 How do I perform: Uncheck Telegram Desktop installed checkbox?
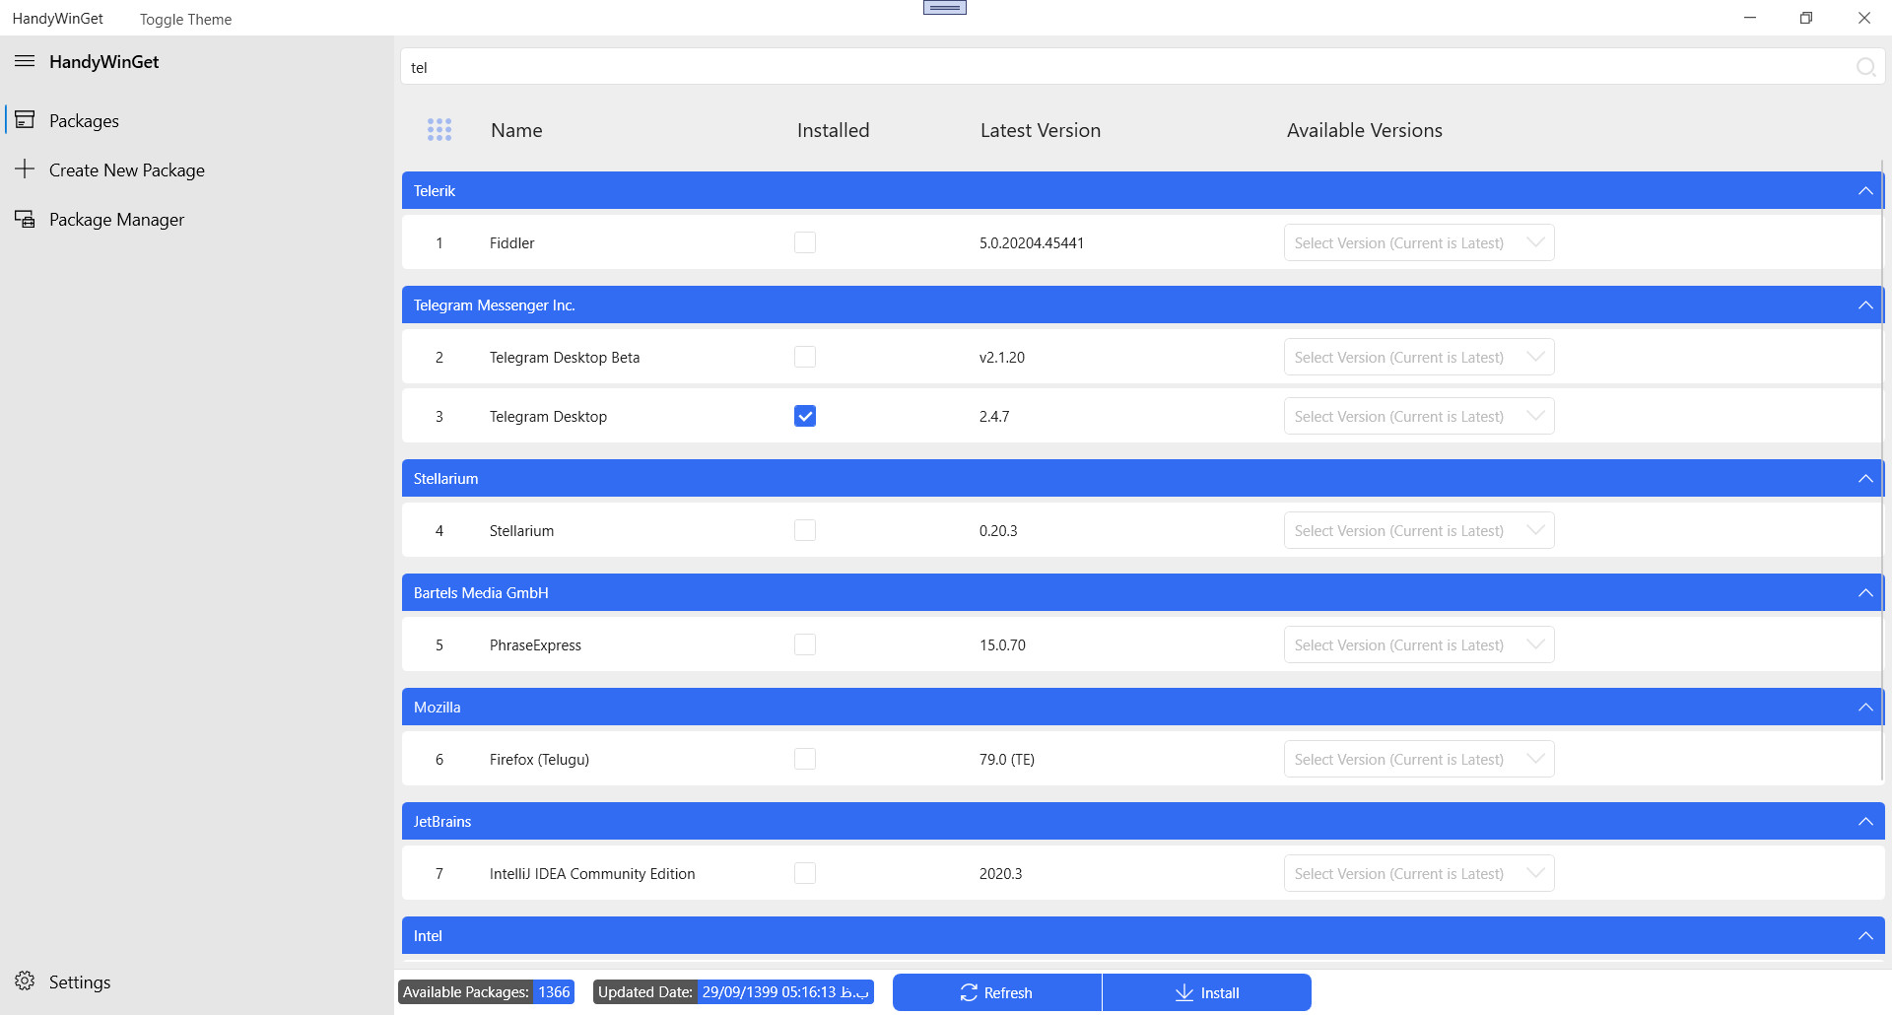tap(805, 416)
